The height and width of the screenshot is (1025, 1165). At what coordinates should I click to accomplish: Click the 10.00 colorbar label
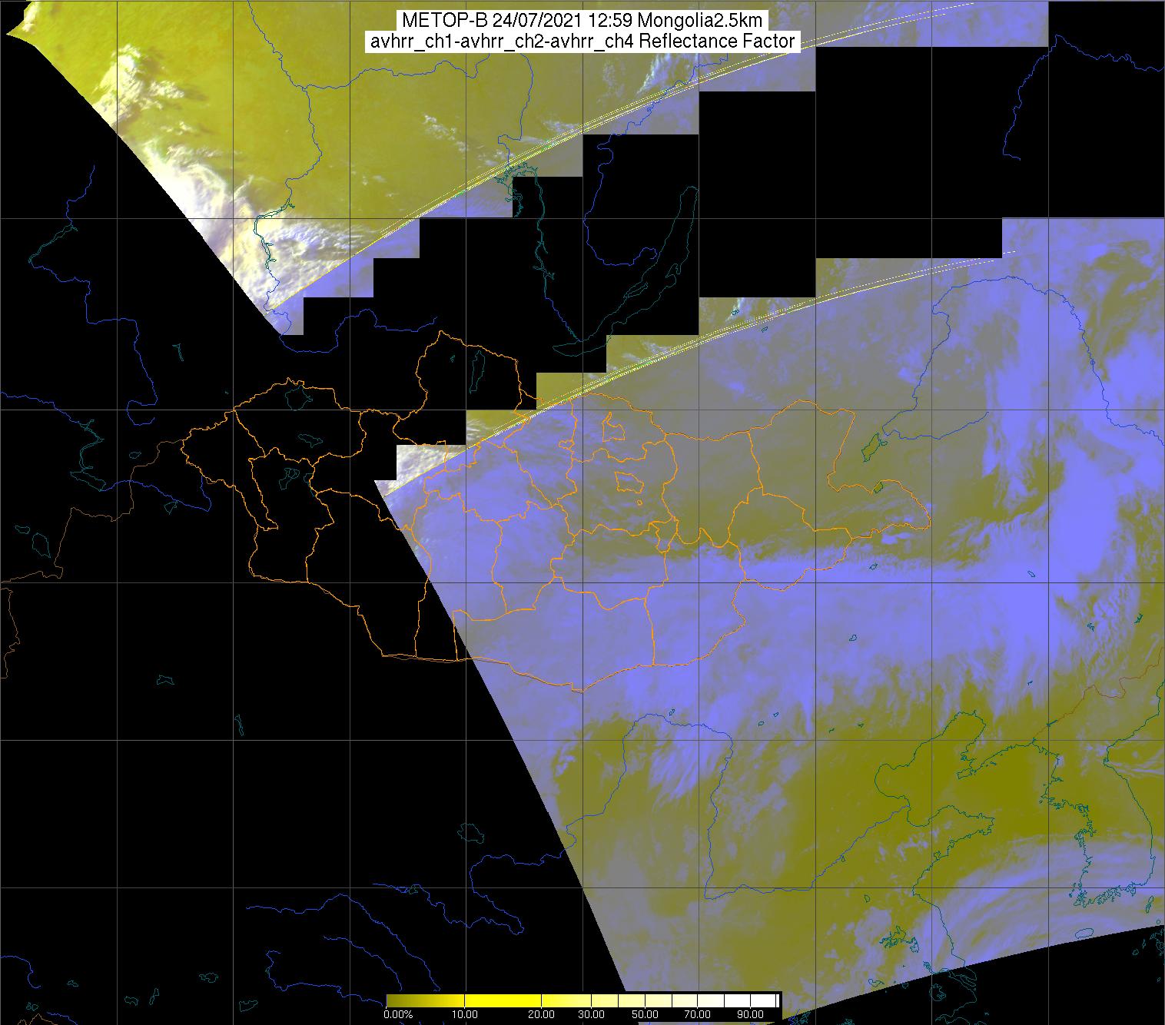pyautogui.click(x=466, y=1015)
